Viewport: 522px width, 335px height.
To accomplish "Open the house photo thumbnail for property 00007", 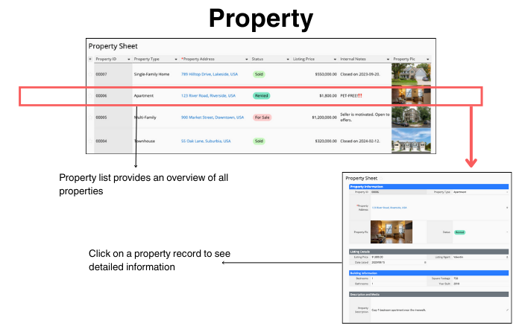I will [x=410, y=74].
